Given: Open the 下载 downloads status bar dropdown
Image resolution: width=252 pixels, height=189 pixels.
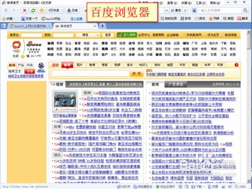Looking at the screenshot, I should tap(198, 186).
